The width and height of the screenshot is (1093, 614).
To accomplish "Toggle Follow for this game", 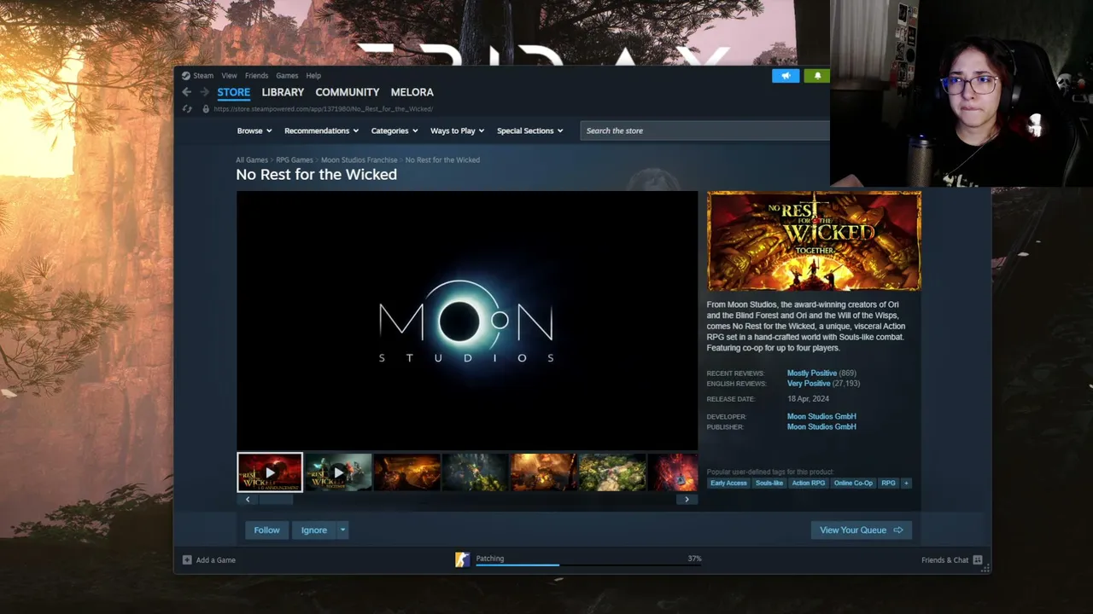I will tap(266, 530).
